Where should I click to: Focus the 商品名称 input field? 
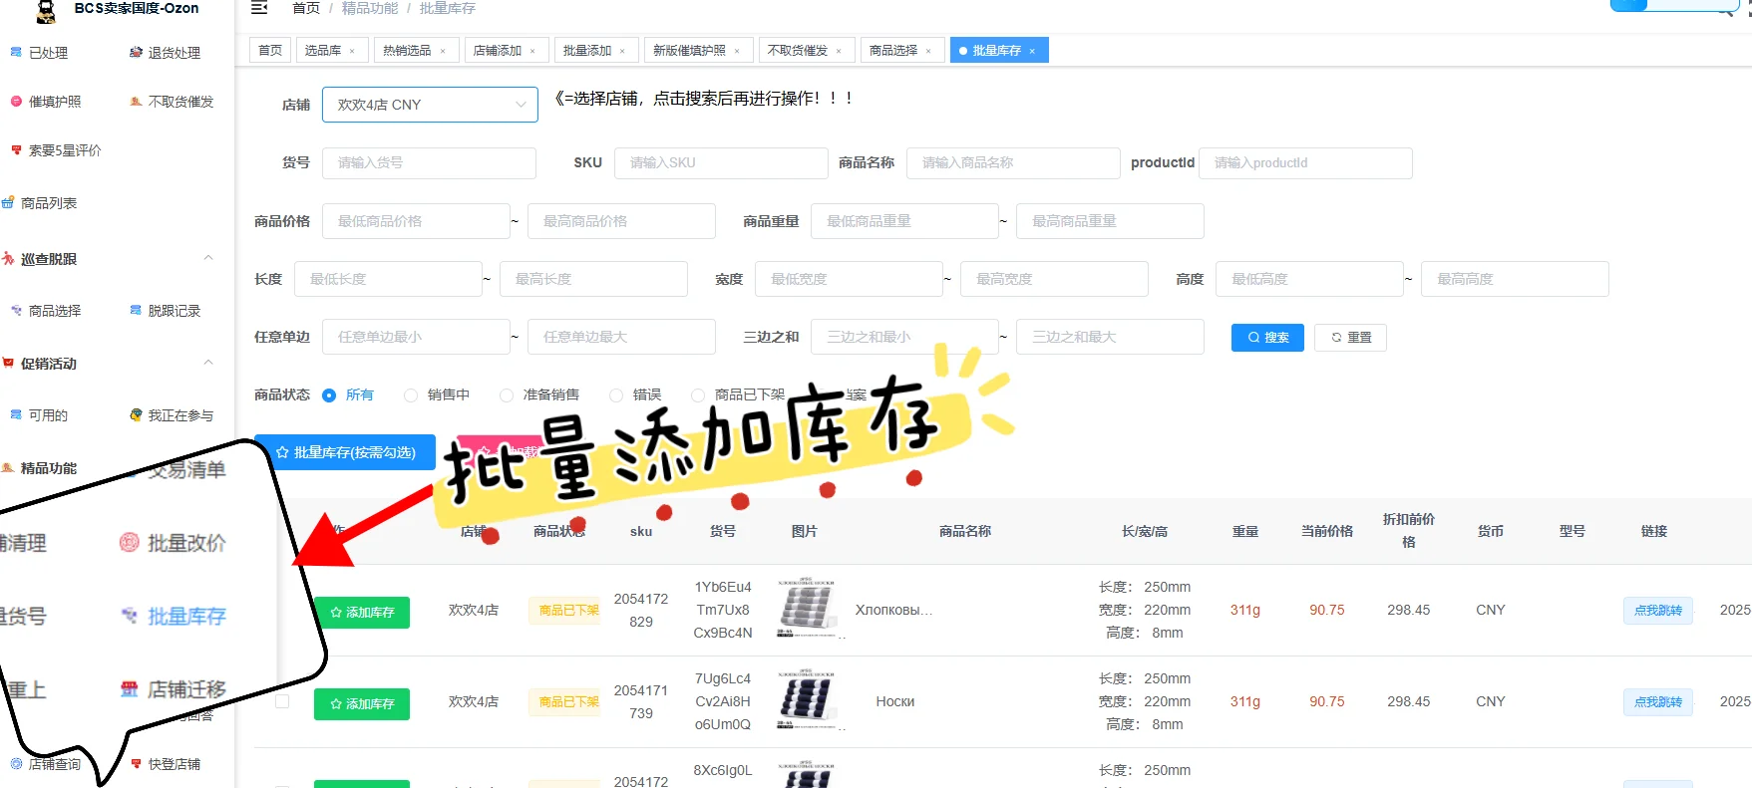click(1013, 163)
